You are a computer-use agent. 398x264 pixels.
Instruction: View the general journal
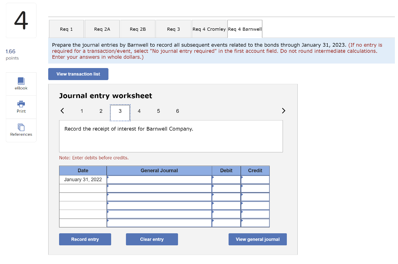[257, 239]
